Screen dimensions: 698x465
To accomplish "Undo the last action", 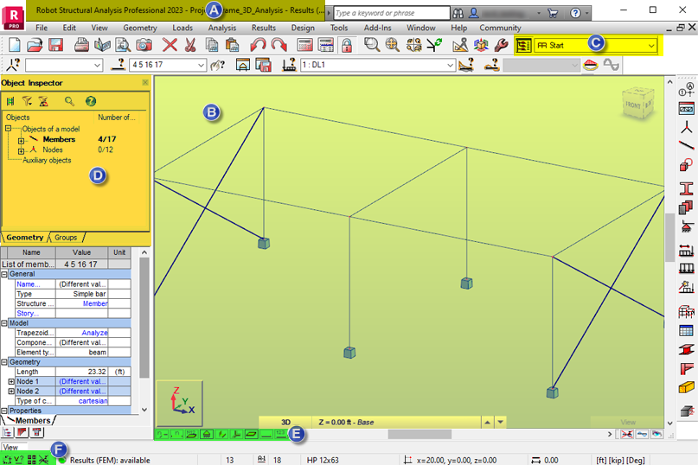I will 258,45.
